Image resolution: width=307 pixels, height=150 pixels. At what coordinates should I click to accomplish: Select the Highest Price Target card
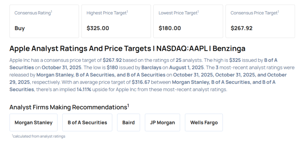pyautogui.click(x=116, y=21)
